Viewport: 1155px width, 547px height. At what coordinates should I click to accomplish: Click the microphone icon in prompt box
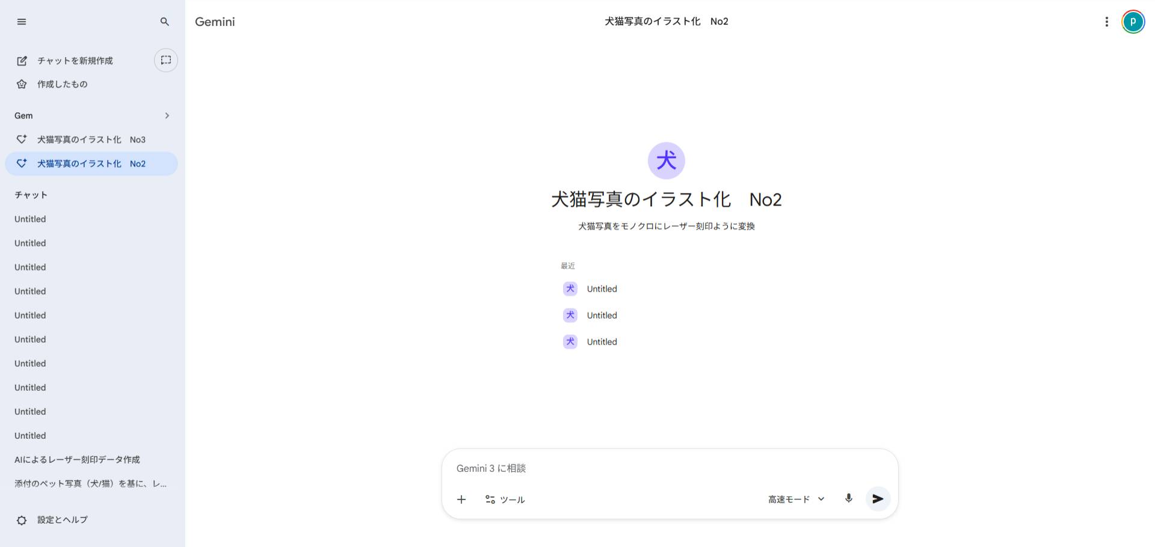(848, 498)
